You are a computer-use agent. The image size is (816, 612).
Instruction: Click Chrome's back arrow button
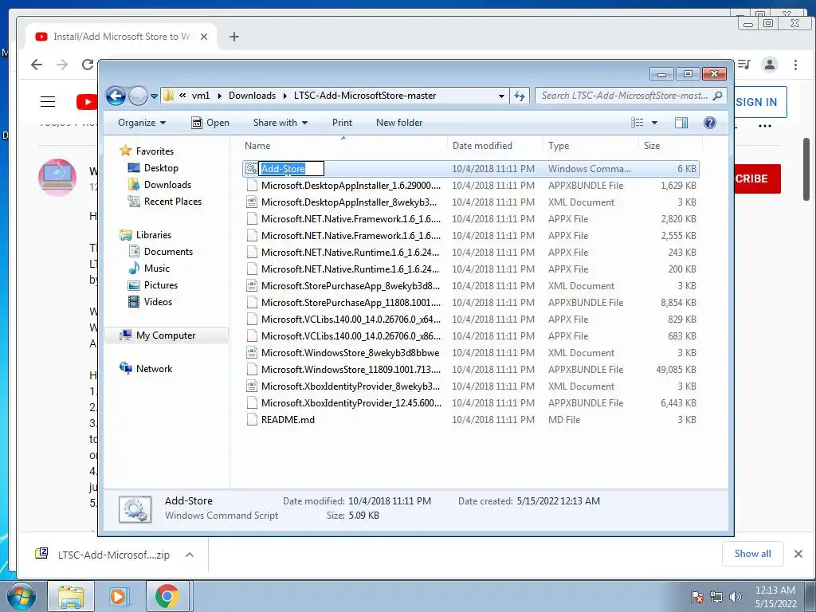coord(37,65)
